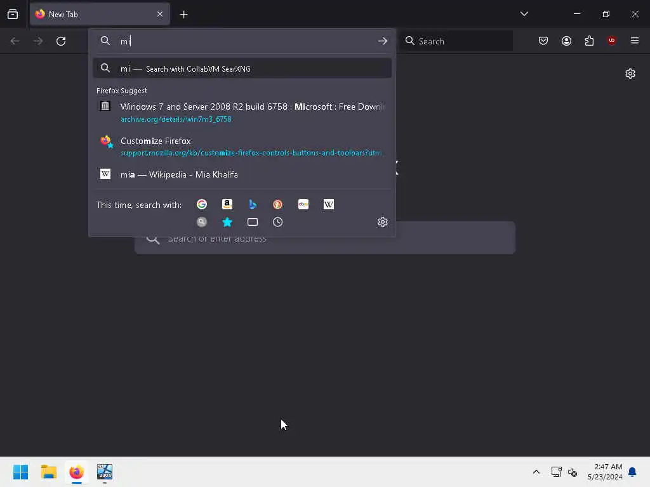
Task: Open the Windows Start menu
Action: (x=20, y=472)
